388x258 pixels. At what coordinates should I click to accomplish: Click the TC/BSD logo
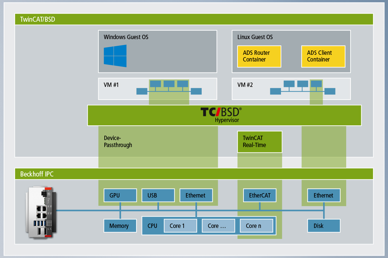(x=221, y=112)
